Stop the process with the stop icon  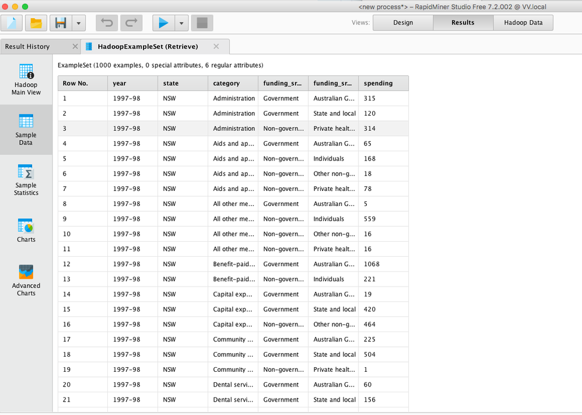202,23
